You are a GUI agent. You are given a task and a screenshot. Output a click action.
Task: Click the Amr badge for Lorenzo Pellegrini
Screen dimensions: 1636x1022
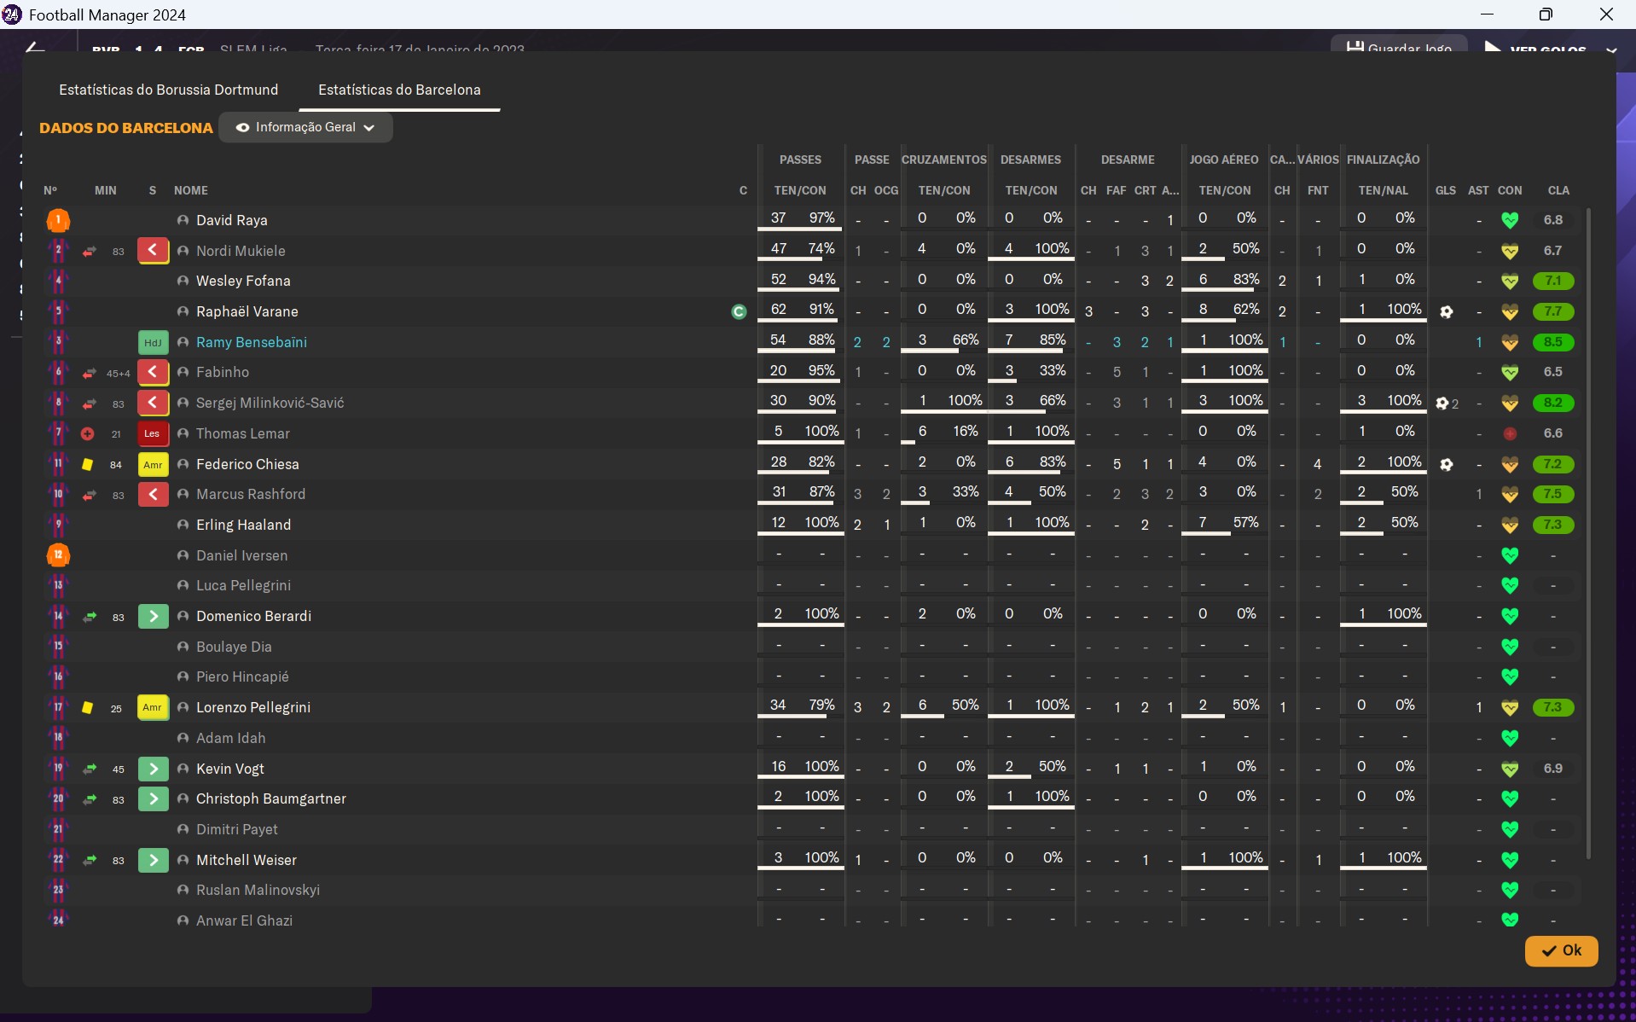click(153, 707)
